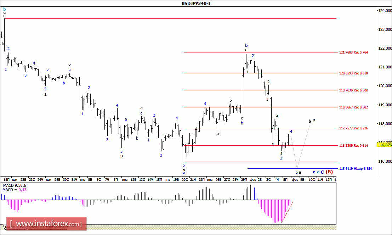Select the red MACD trendline
This screenshot has width=392, height=235.
click(287, 212)
